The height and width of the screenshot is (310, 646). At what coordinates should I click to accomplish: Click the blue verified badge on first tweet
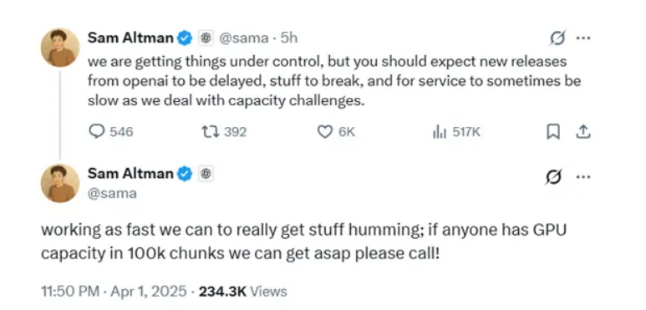[185, 38]
